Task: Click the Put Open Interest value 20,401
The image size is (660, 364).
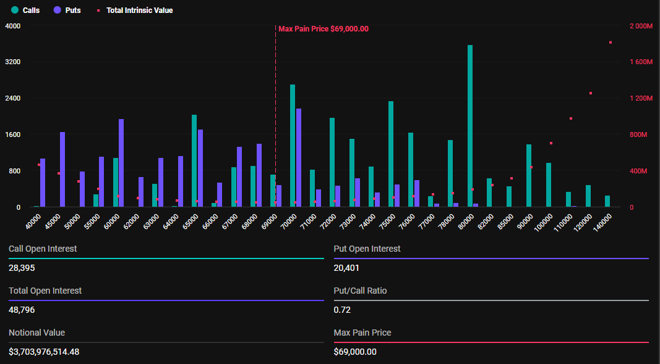Action: pyautogui.click(x=346, y=268)
